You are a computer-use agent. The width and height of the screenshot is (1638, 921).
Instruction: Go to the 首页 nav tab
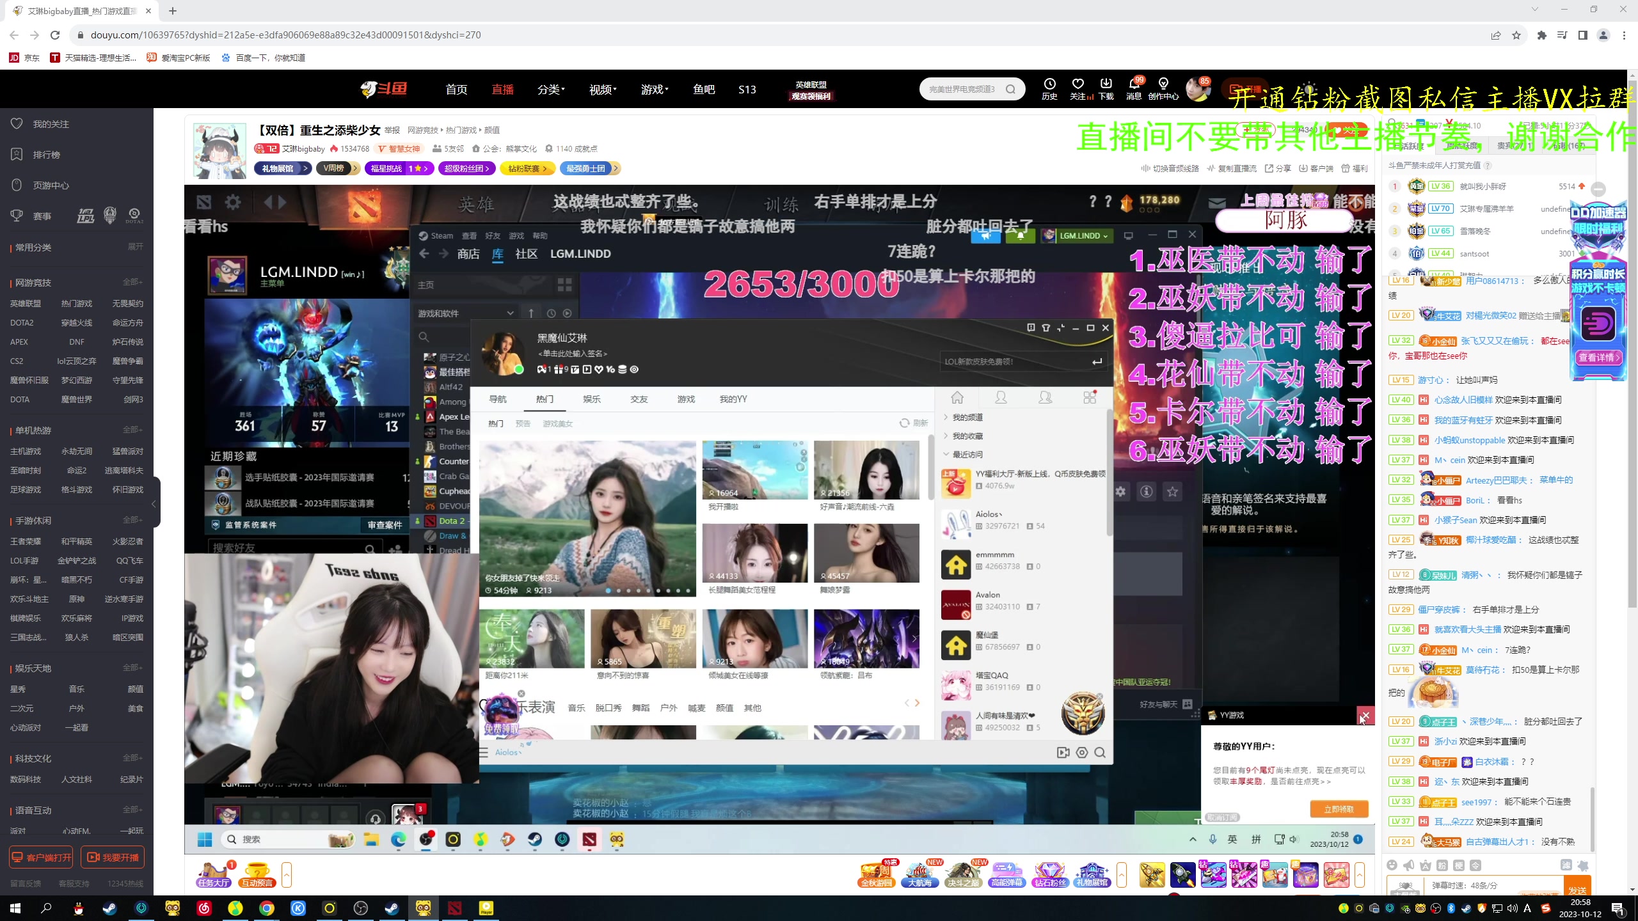(x=456, y=90)
